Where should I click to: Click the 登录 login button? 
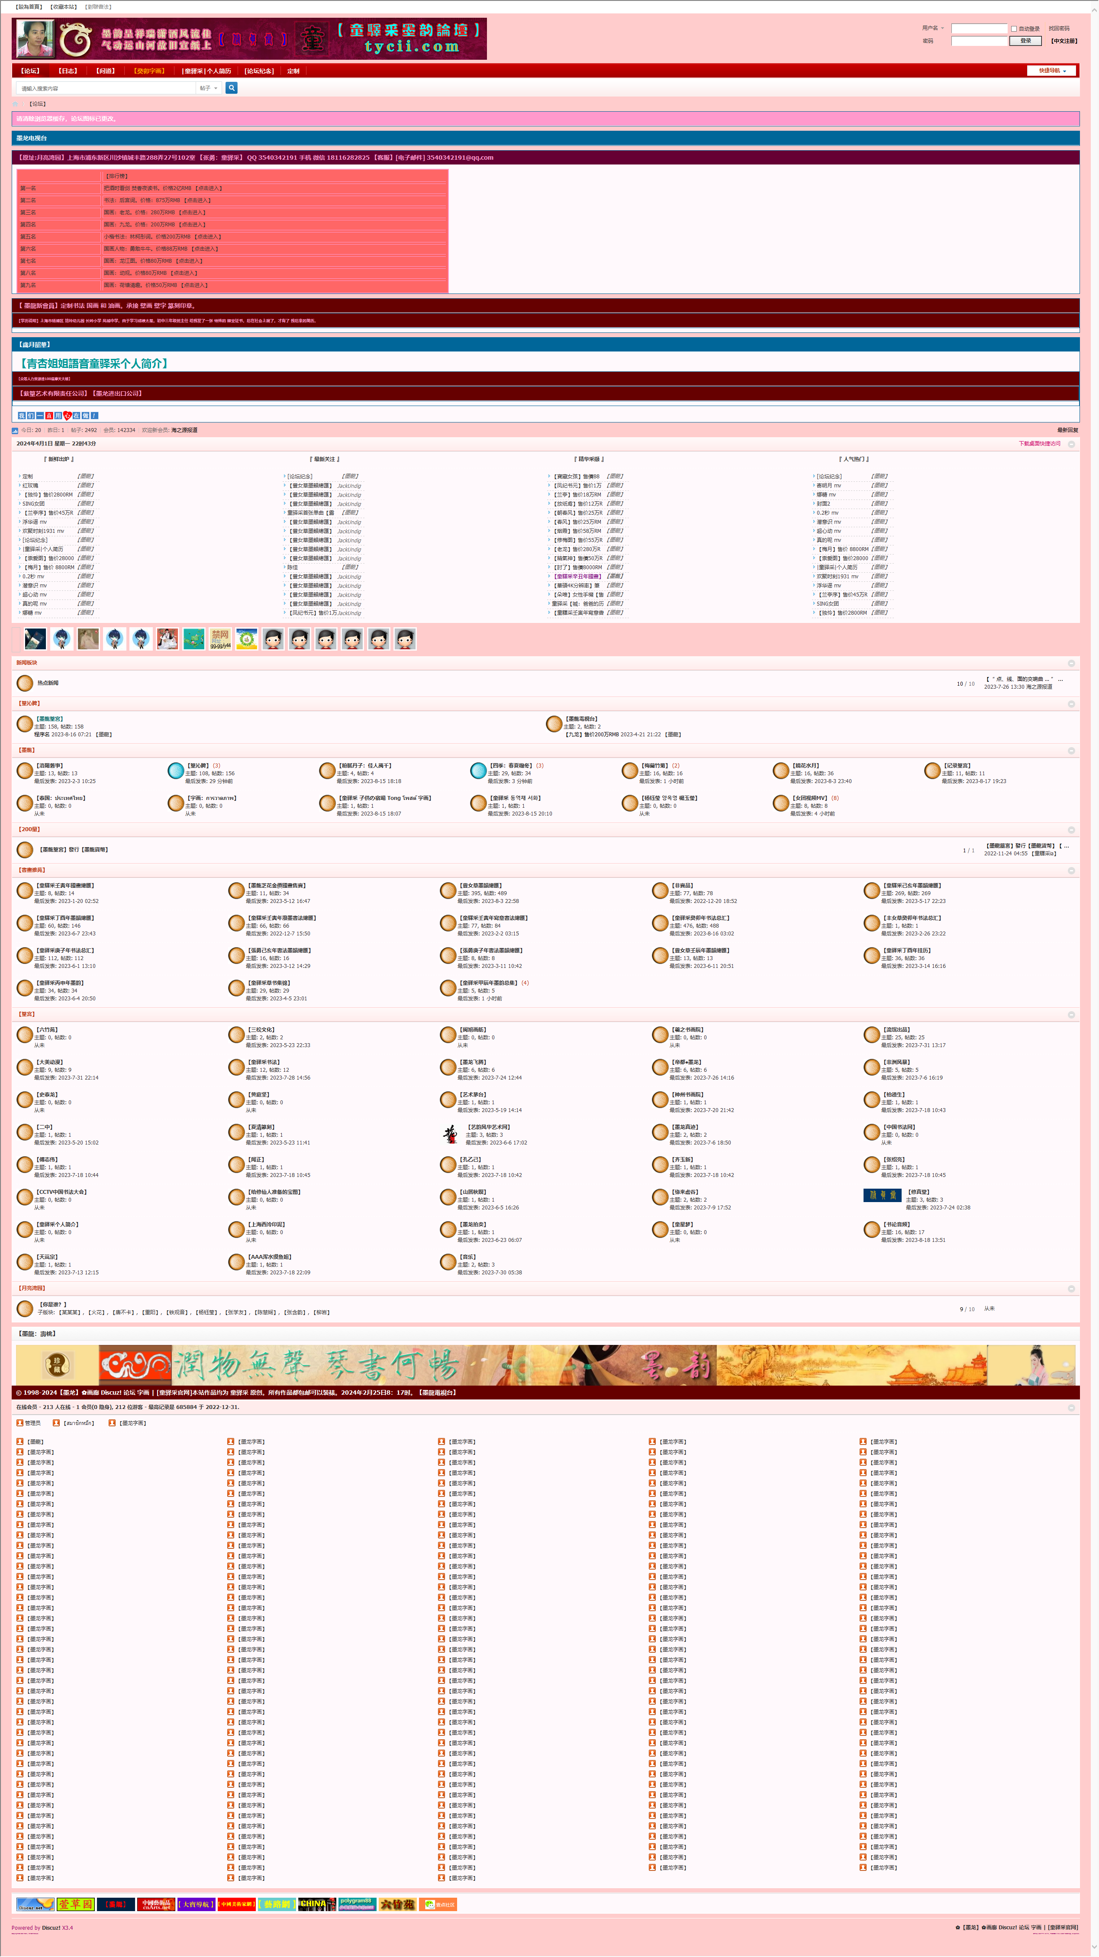[1025, 41]
